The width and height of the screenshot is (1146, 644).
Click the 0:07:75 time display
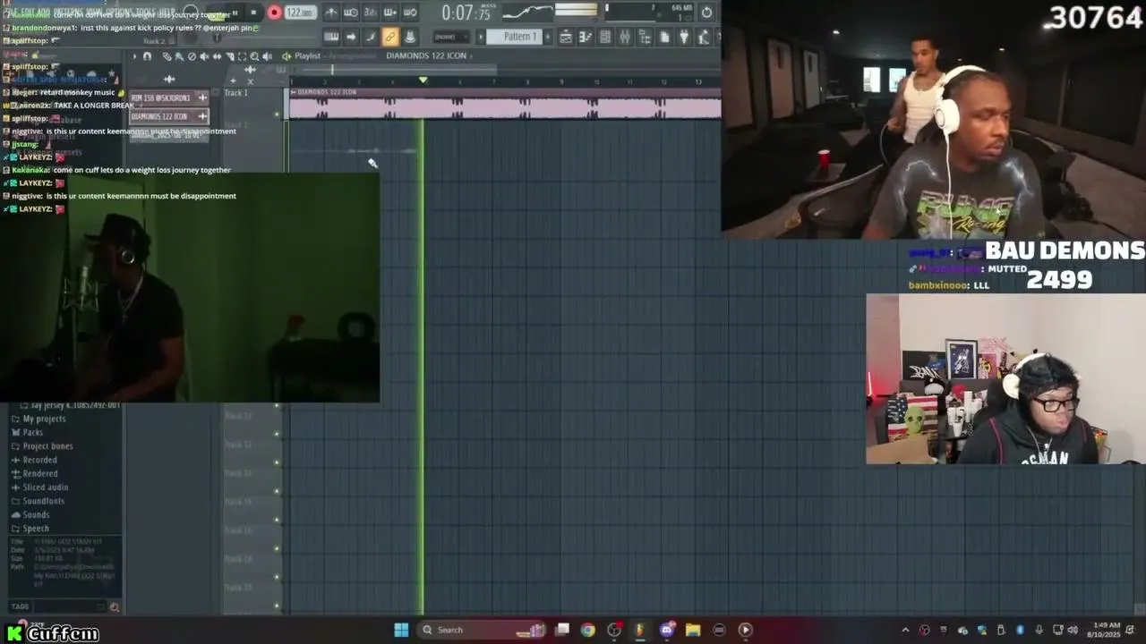click(x=466, y=13)
